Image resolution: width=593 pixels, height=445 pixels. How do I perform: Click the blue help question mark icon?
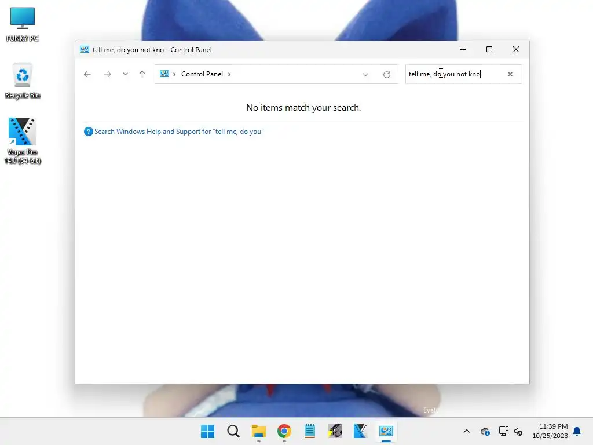pyautogui.click(x=88, y=132)
